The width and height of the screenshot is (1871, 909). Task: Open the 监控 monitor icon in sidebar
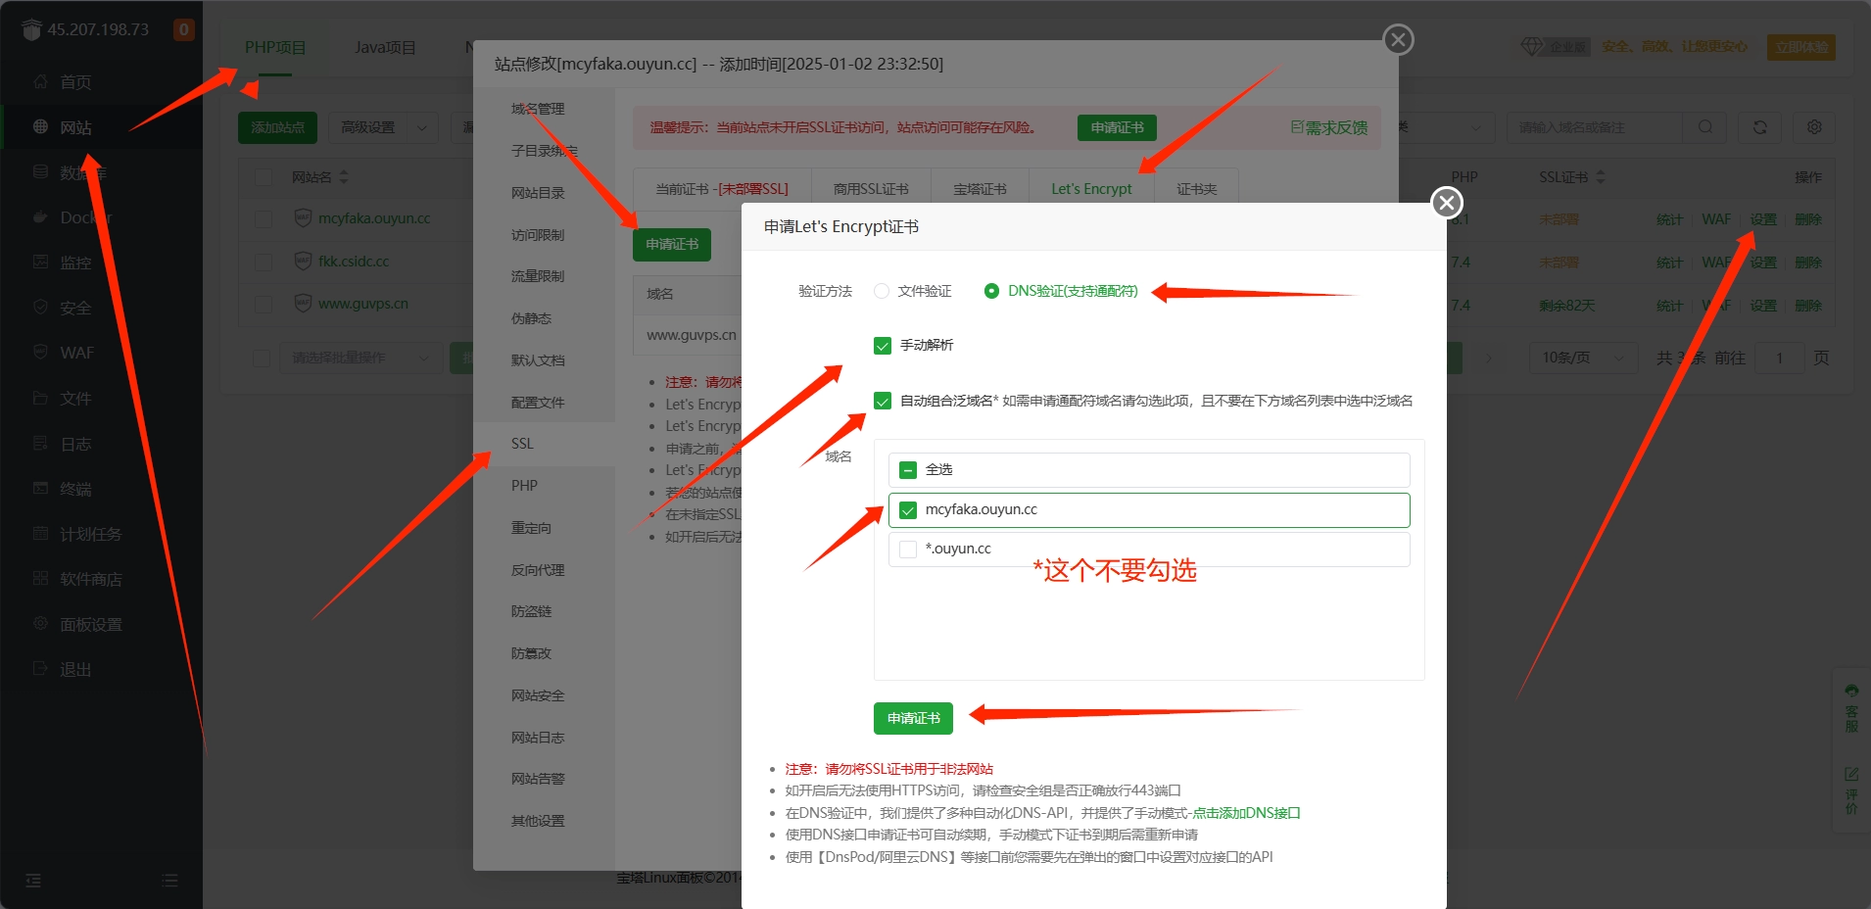coord(40,262)
